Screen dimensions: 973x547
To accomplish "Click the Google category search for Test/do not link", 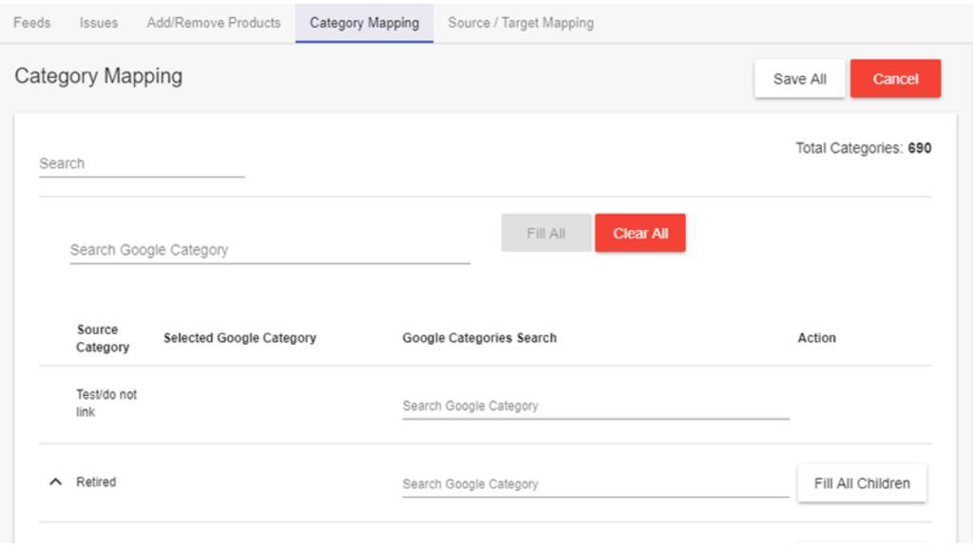I will coord(595,405).
